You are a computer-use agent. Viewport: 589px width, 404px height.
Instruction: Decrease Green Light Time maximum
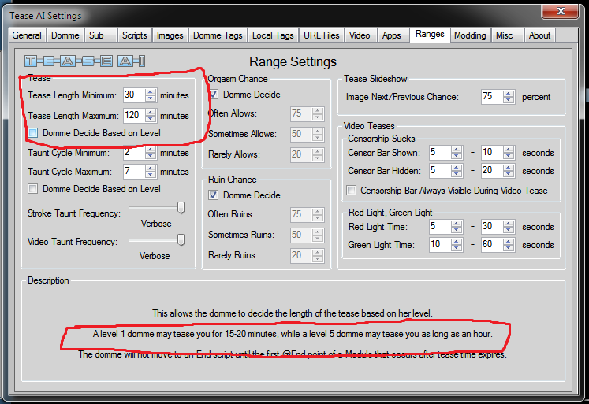(509, 248)
